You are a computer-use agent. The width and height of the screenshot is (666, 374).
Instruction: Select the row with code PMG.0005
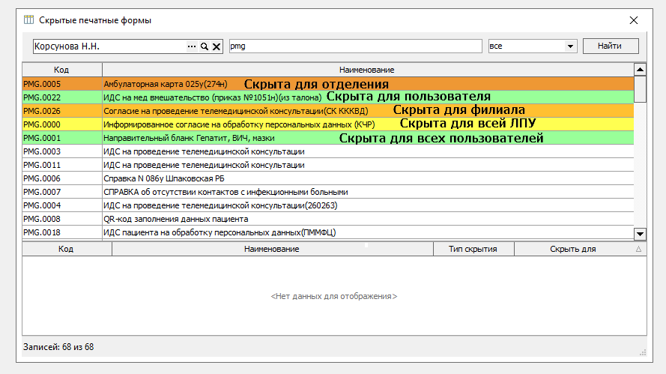tap(328, 84)
